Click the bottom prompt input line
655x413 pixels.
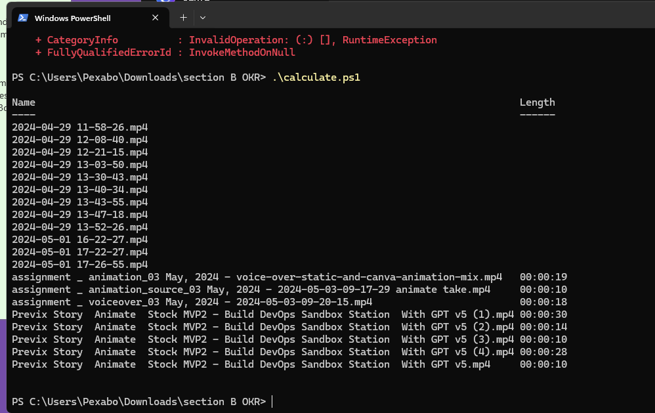(142, 402)
